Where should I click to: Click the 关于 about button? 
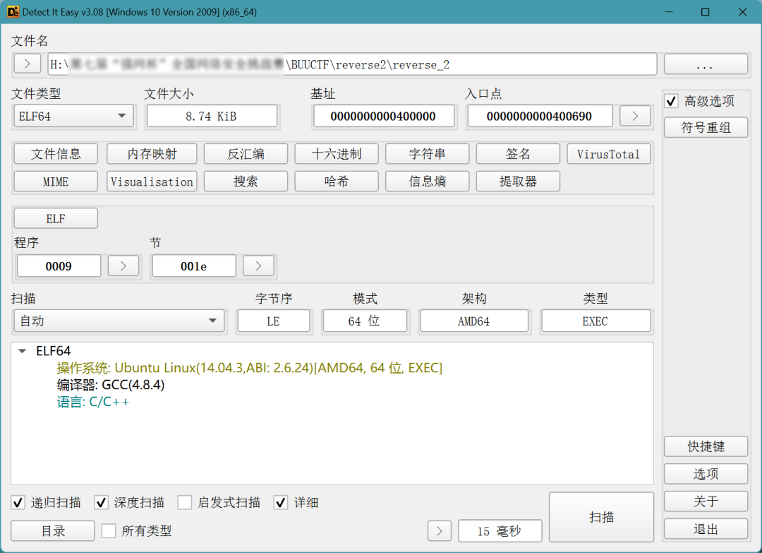click(706, 501)
